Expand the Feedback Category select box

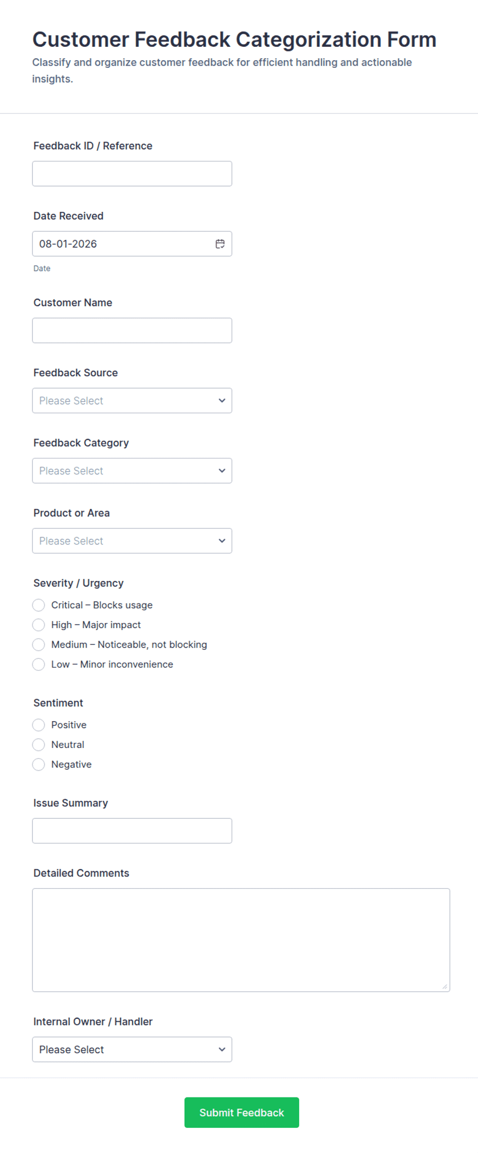point(132,470)
